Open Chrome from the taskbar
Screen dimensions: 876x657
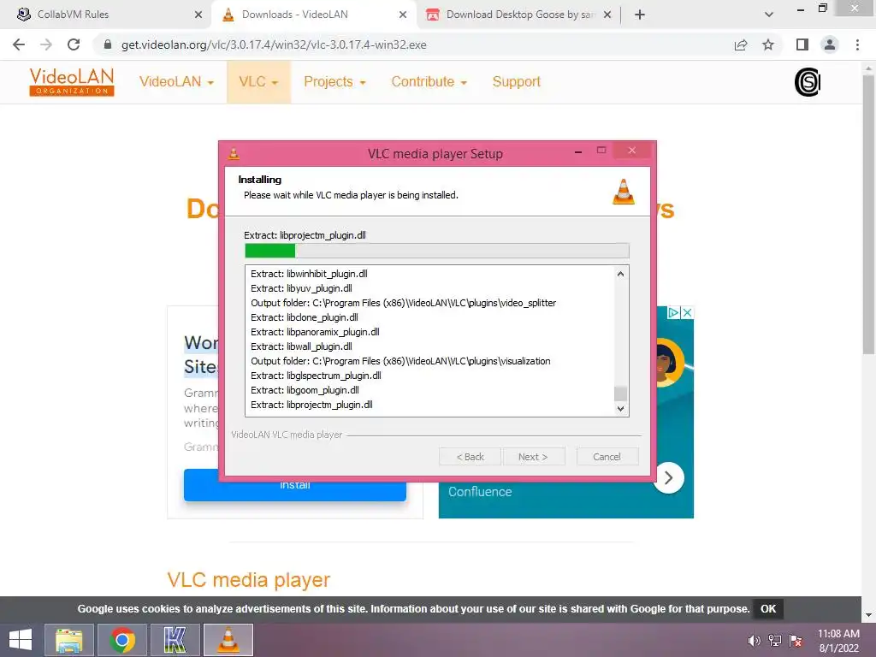(121, 640)
